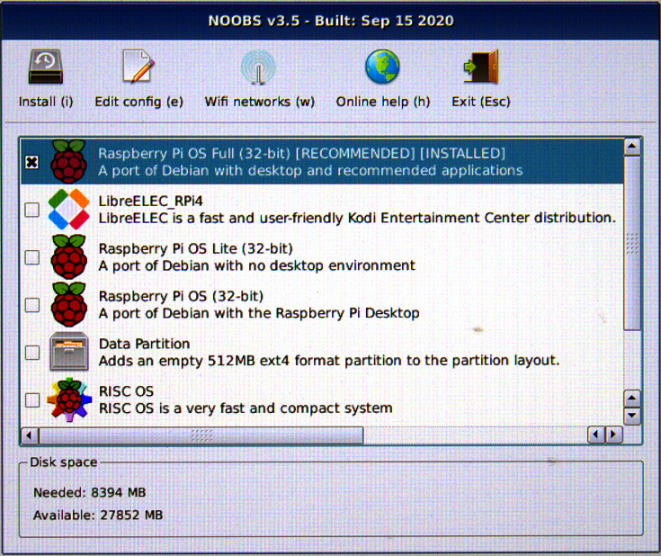
Task: Click lower scroll-up arrow above down arrow
Action: pos(631,398)
